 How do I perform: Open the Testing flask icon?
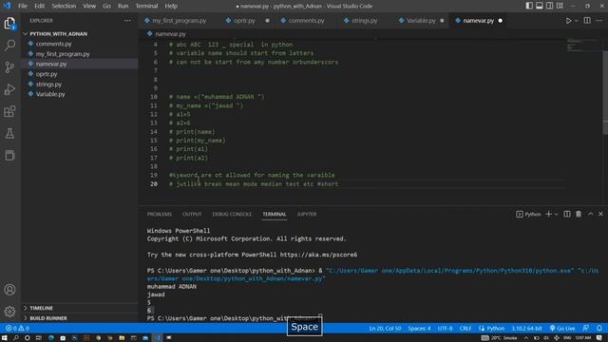point(9,133)
